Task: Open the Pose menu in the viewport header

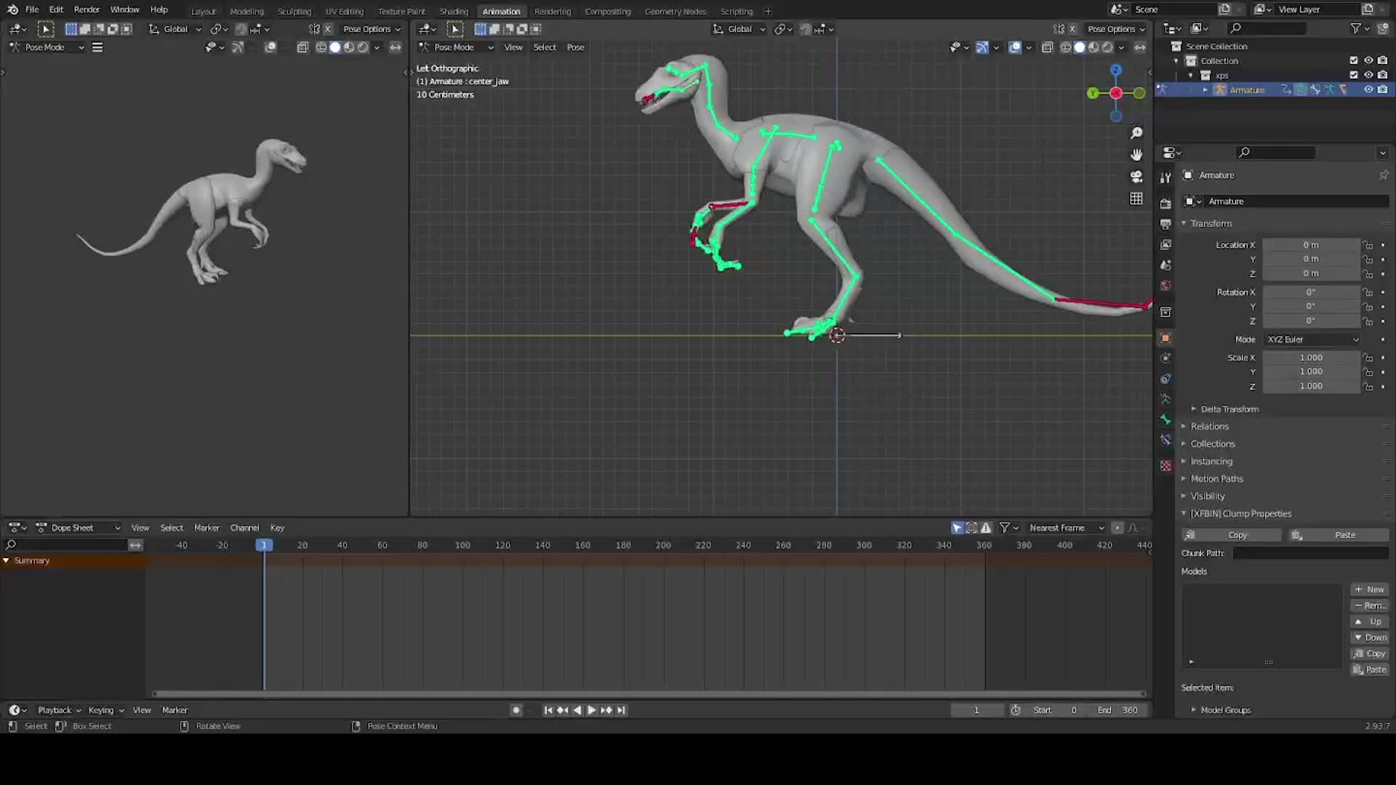Action: [575, 47]
